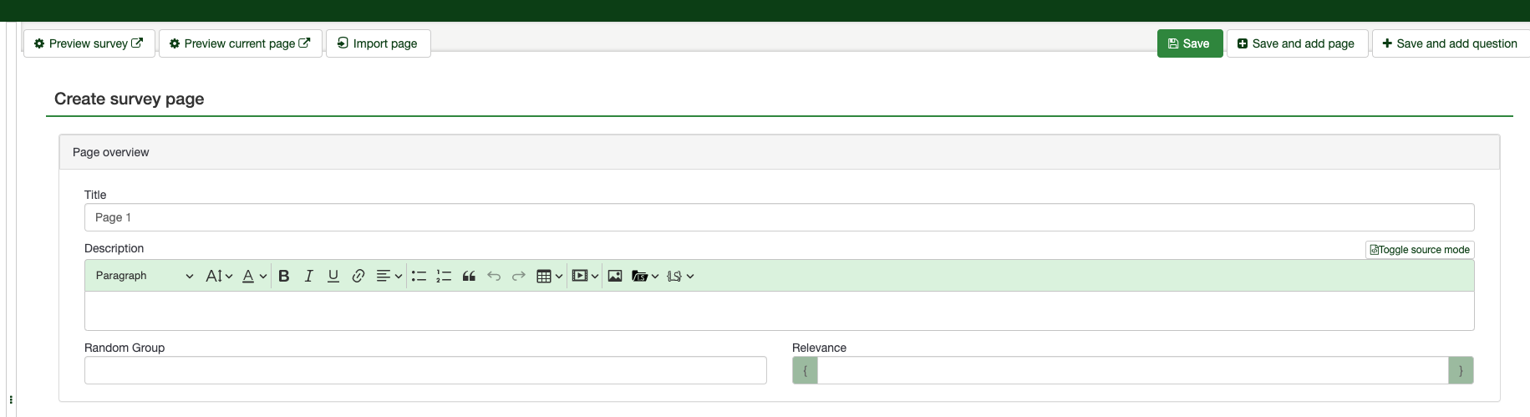Click the green Save button
Viewport: 1530px width, 417px height.
coord(1189,43)
